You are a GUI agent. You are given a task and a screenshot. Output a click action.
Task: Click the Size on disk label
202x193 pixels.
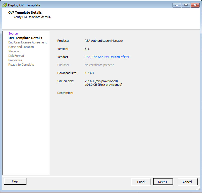coord(66,81)
